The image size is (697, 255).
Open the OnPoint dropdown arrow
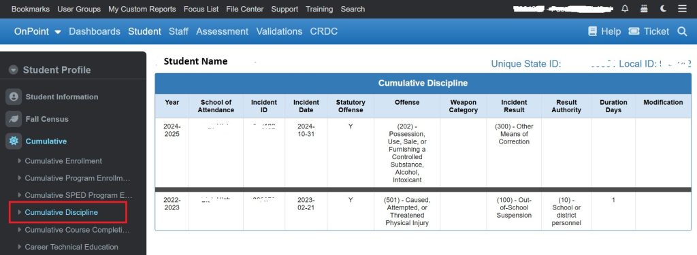[x=58, y=32]
